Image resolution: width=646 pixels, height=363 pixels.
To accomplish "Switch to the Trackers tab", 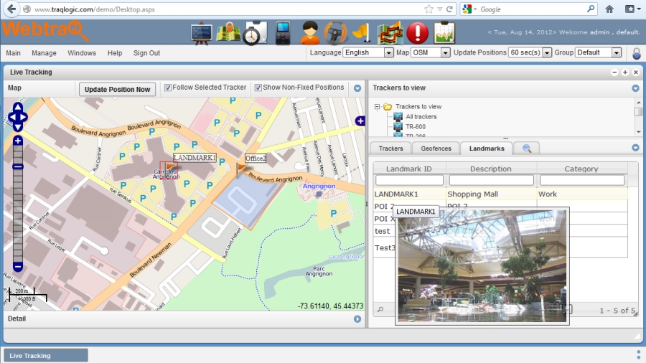I will pyautogui.click(x=390, y=148).
